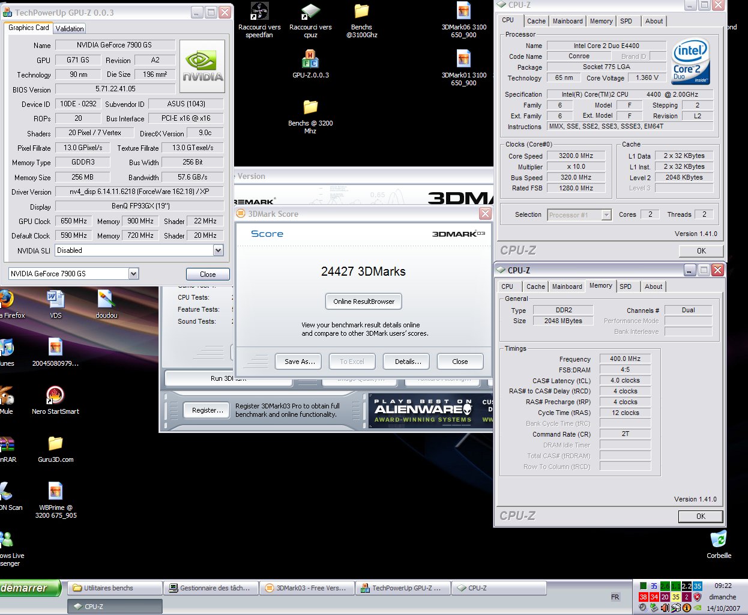This screenshot has height=615, width=748.
Task: Click the Driver Version field in GPU-Z
Action: coord(139,192)
